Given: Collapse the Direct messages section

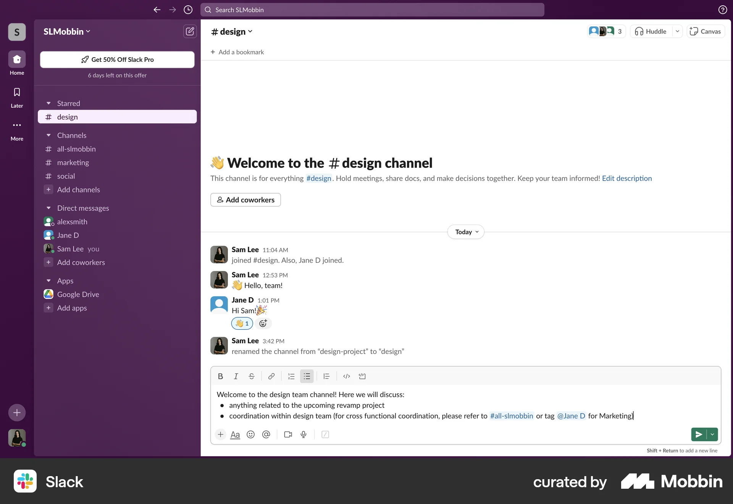Looking at the screenshot, I should pyautogui.click(x=48, y=208).
